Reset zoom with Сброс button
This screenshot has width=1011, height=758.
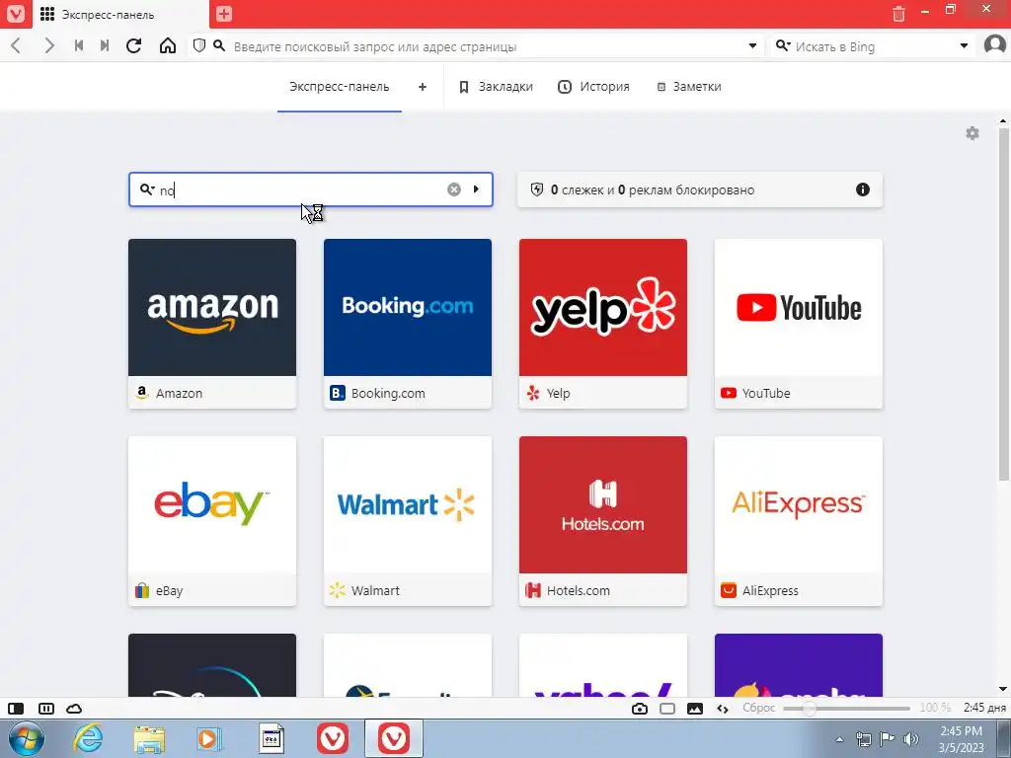click(x=758, y=708)
